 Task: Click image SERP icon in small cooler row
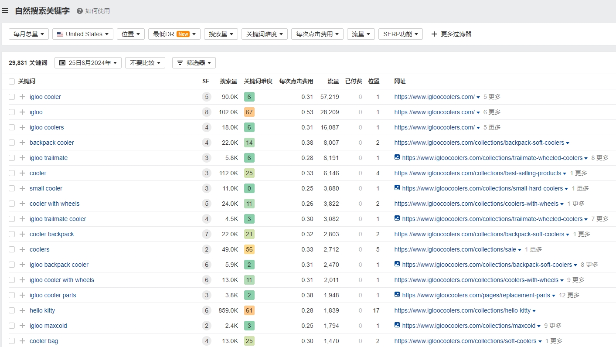point(397,187)
